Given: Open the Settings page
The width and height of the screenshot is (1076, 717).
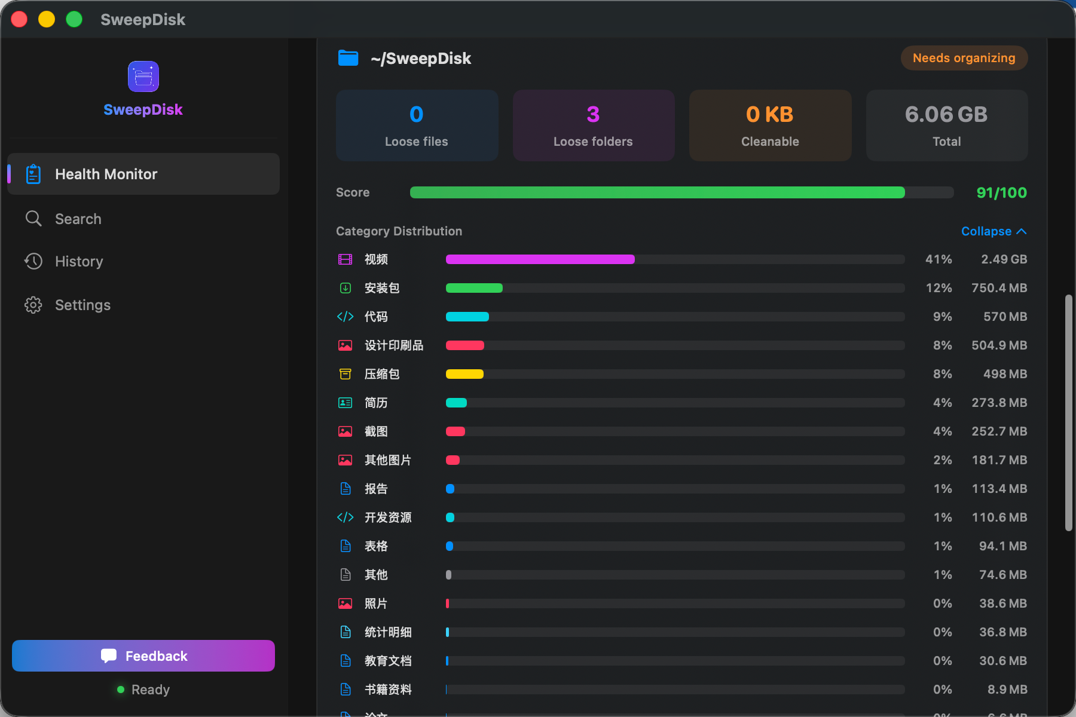Looking at the screenshot, I should 143,305.
